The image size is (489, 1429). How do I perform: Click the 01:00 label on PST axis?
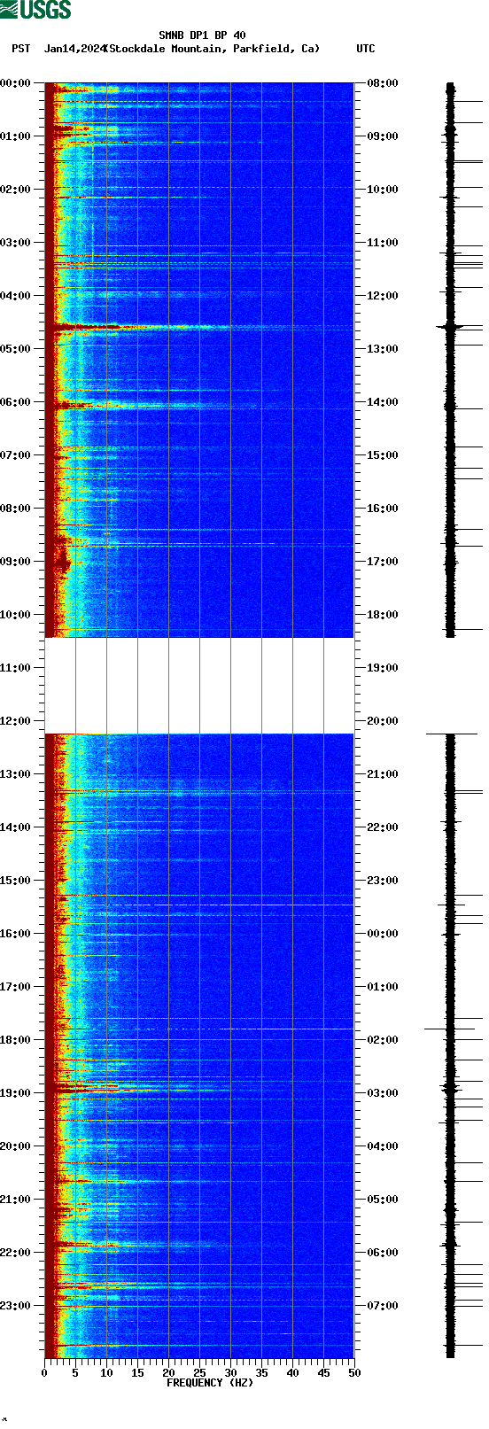click(x=16, y=136)
